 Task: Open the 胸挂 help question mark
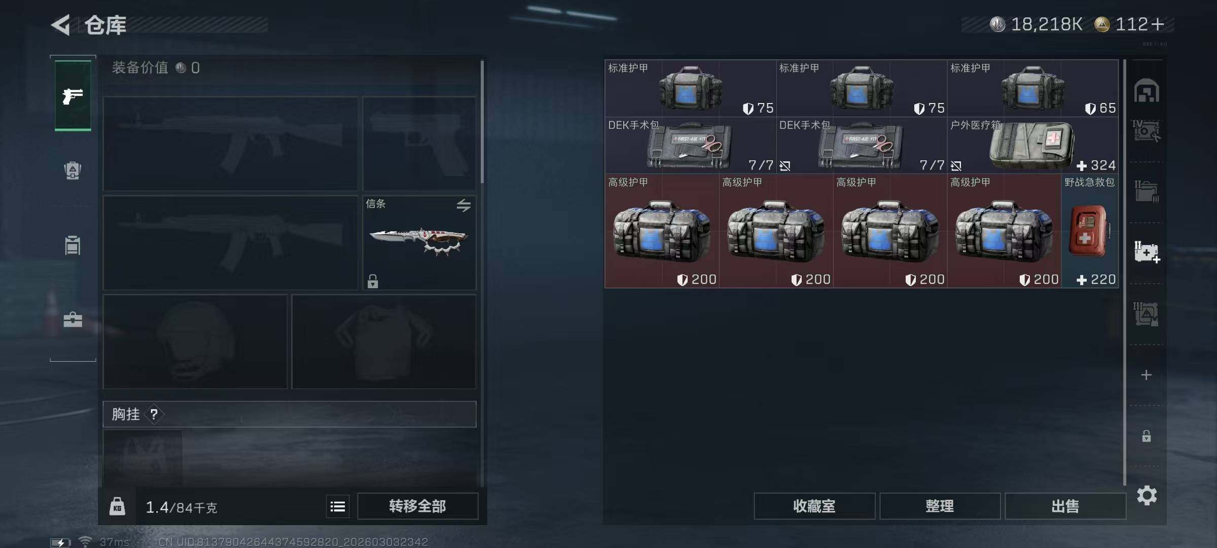point(154,415)
